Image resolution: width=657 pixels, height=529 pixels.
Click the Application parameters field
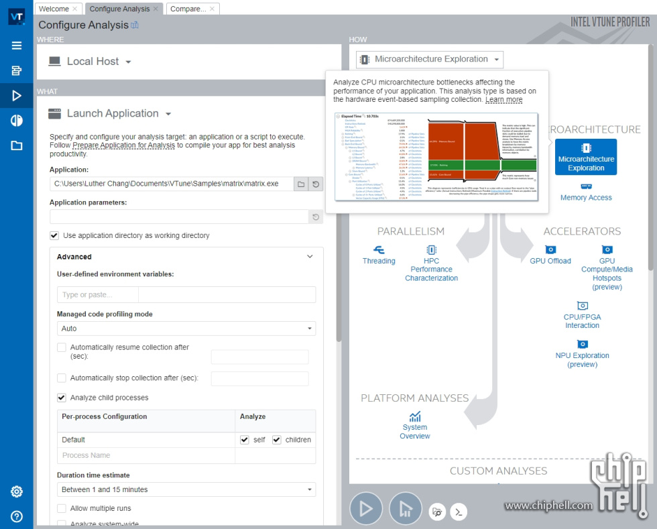tap(179, 217)
